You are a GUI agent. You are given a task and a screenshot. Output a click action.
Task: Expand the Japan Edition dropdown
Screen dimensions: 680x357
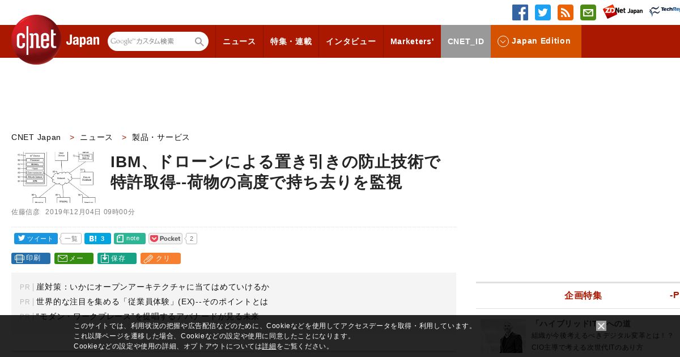pos(536,41)
